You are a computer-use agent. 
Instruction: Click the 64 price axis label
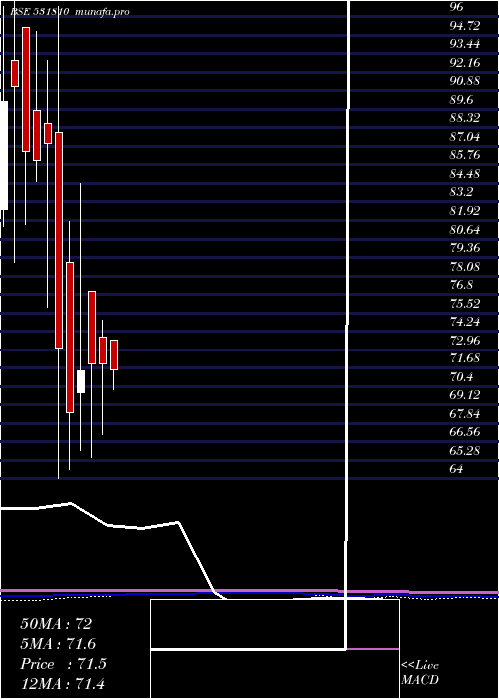tap(457, 470)
